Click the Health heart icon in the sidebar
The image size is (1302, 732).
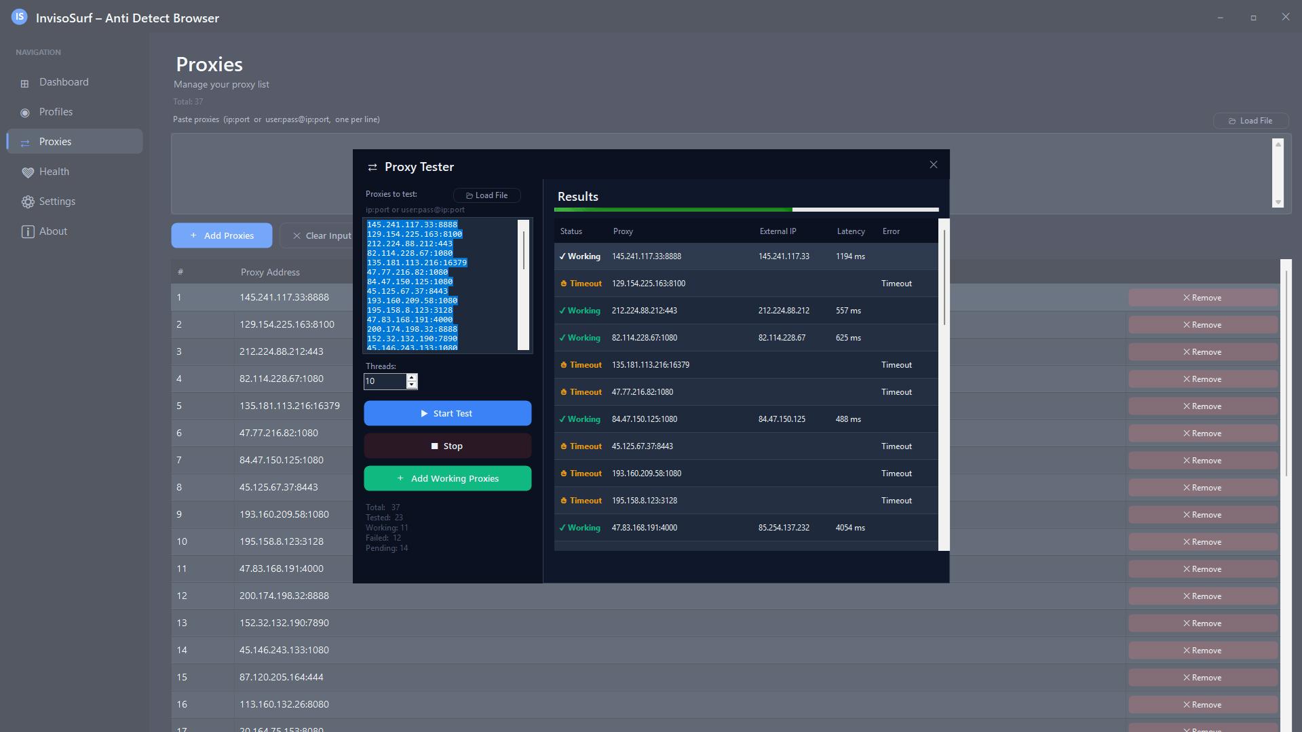click(x=27, y=172)
